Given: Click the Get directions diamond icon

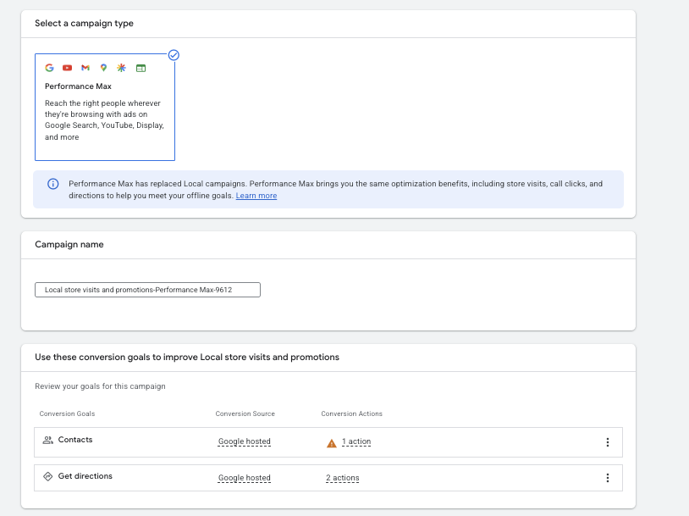Looking at the screenshot, I should pyautogui.click(x=47, y=476).
